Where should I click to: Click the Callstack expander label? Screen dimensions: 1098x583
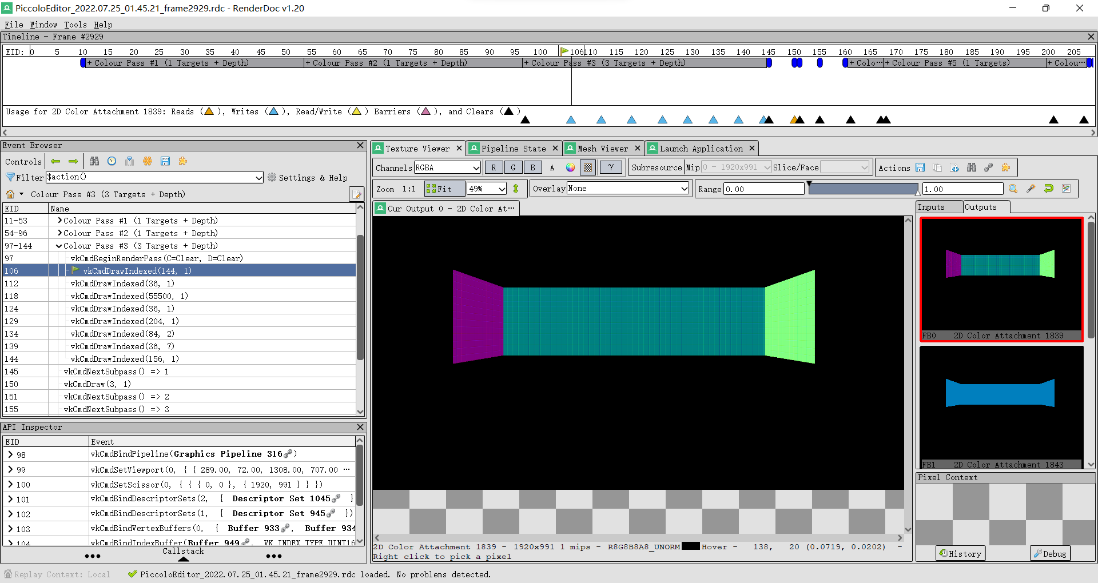[x=183, y=552]
